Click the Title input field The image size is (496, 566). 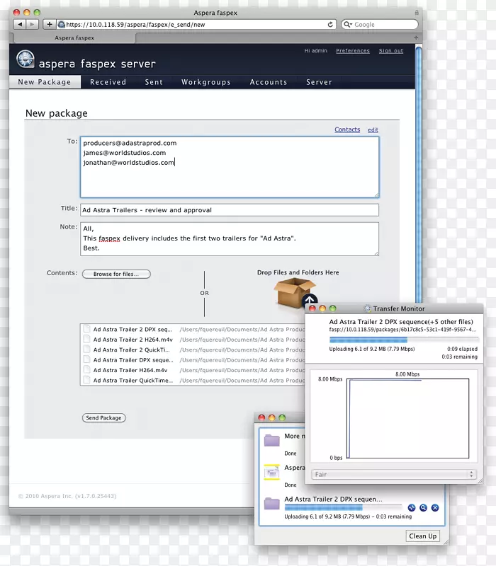tap(230, 210)
